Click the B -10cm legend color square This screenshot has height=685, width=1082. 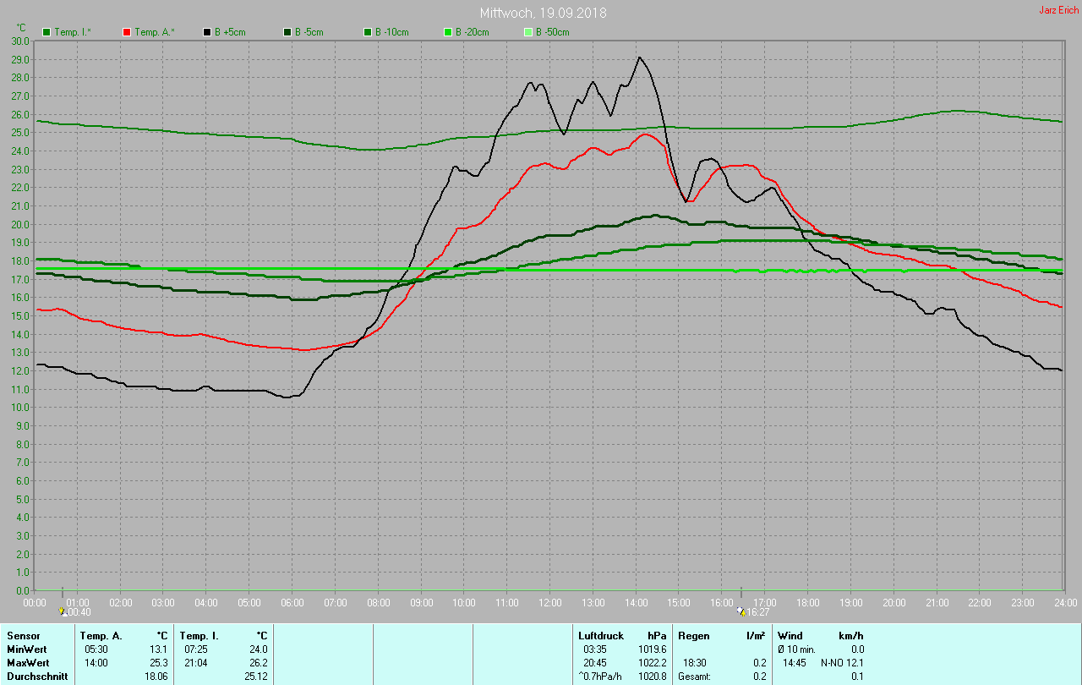(x=368, y=32)
